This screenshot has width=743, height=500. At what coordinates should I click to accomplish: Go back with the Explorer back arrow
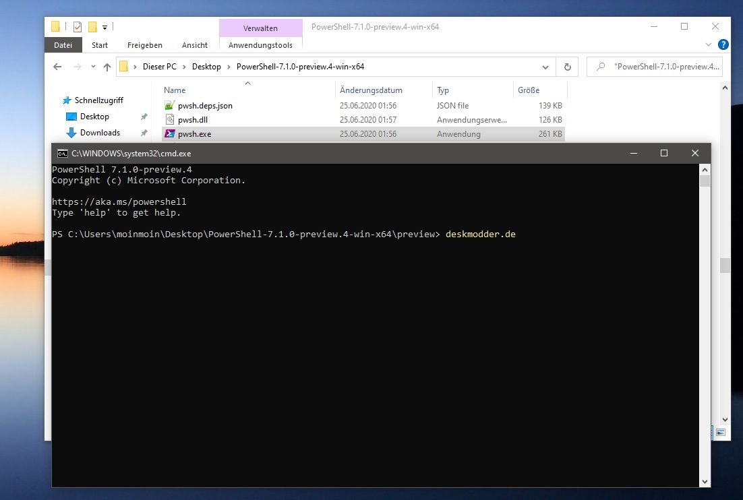57,67
